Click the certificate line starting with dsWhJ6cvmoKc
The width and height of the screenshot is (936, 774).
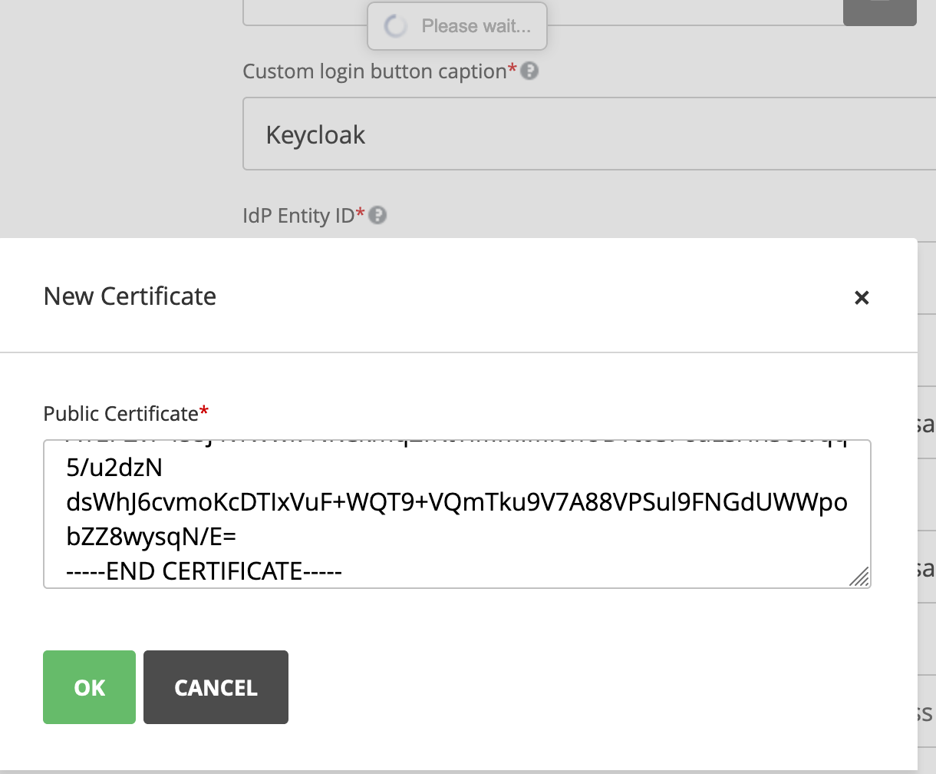457,502
